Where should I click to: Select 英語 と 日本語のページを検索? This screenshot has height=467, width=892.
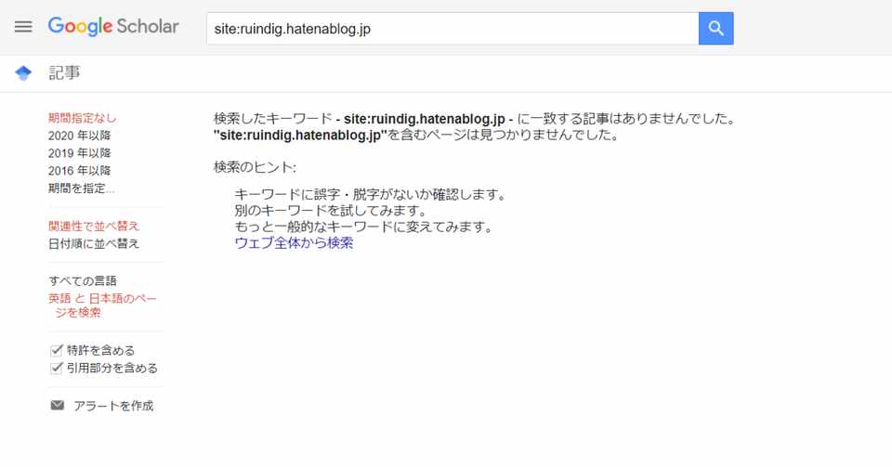coord(102,305)
